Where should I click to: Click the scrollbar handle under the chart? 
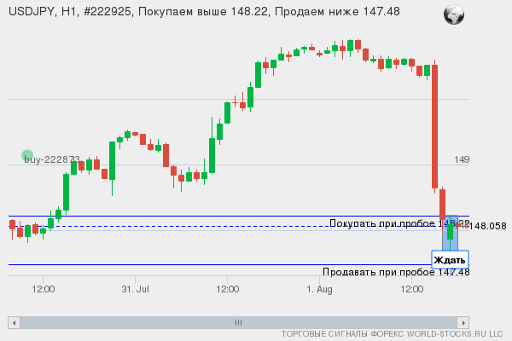pyautogui.click(x=238, y=323)
